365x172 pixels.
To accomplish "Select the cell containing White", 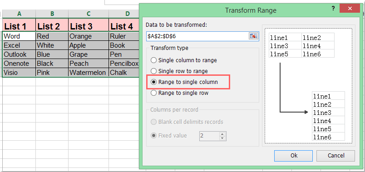I will 52,45.
